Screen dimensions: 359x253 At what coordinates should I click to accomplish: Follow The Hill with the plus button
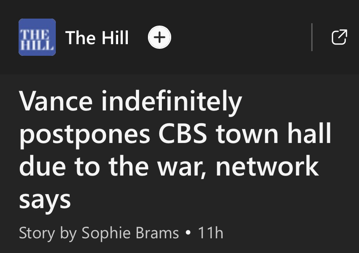click(160, 38)
